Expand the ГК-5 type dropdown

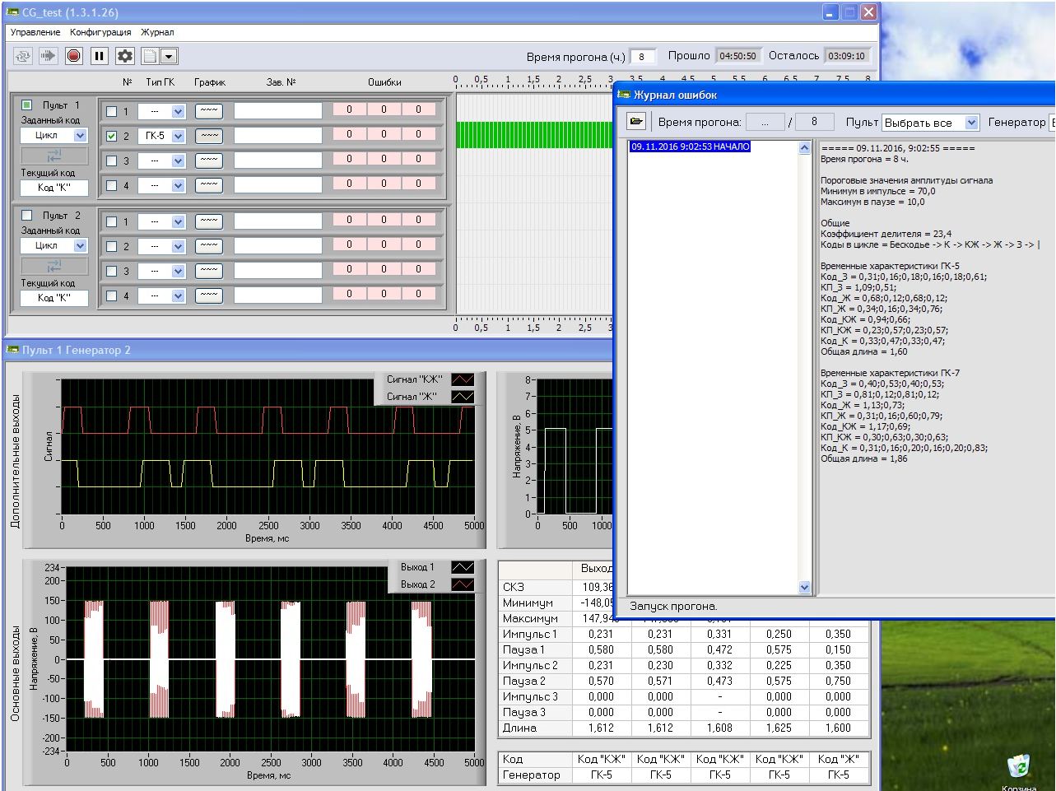click(x=178, y=136)
